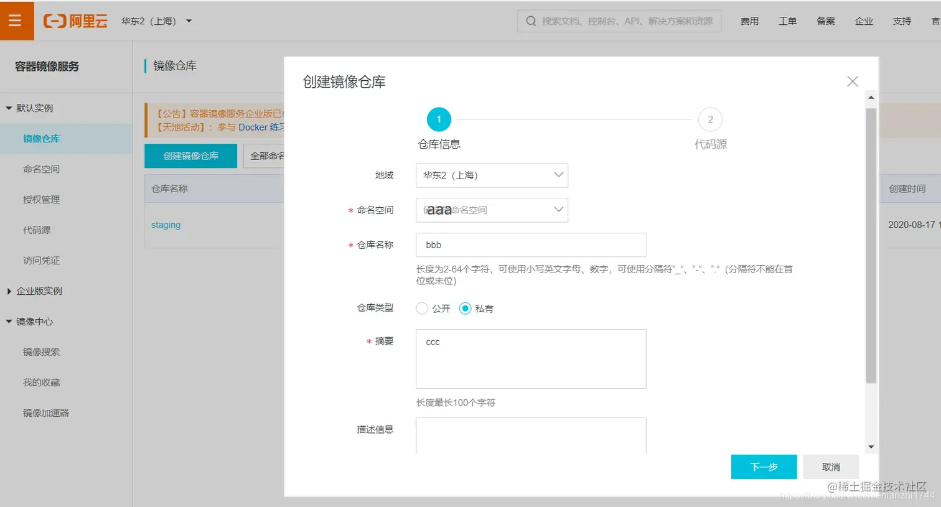Click the 容器镜像服务 sidebar title

47,67
